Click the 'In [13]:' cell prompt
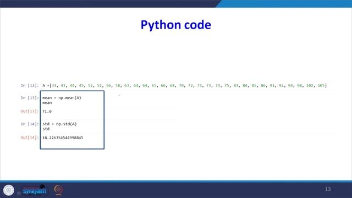This screenshot has height=198, width=352. 30,98
